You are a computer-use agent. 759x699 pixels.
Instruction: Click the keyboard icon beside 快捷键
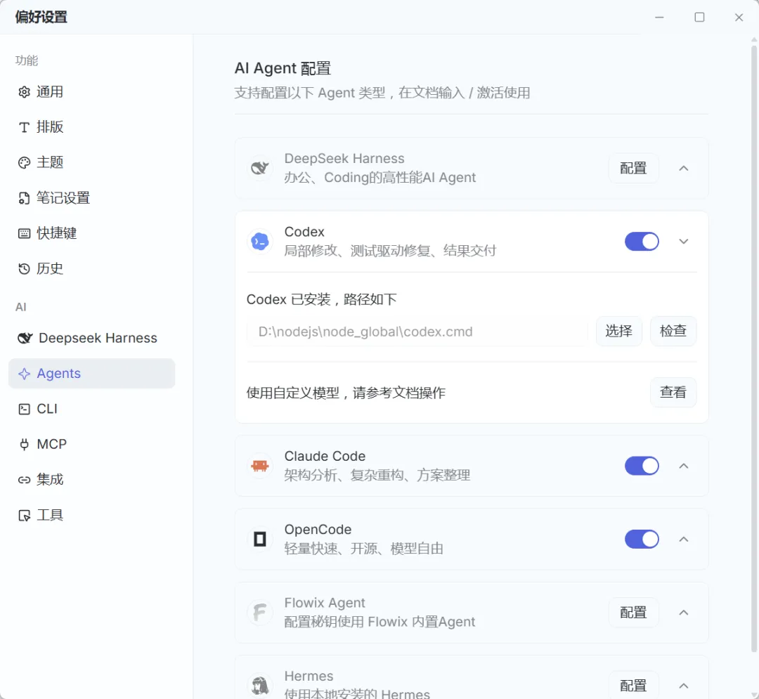(24, 233)
